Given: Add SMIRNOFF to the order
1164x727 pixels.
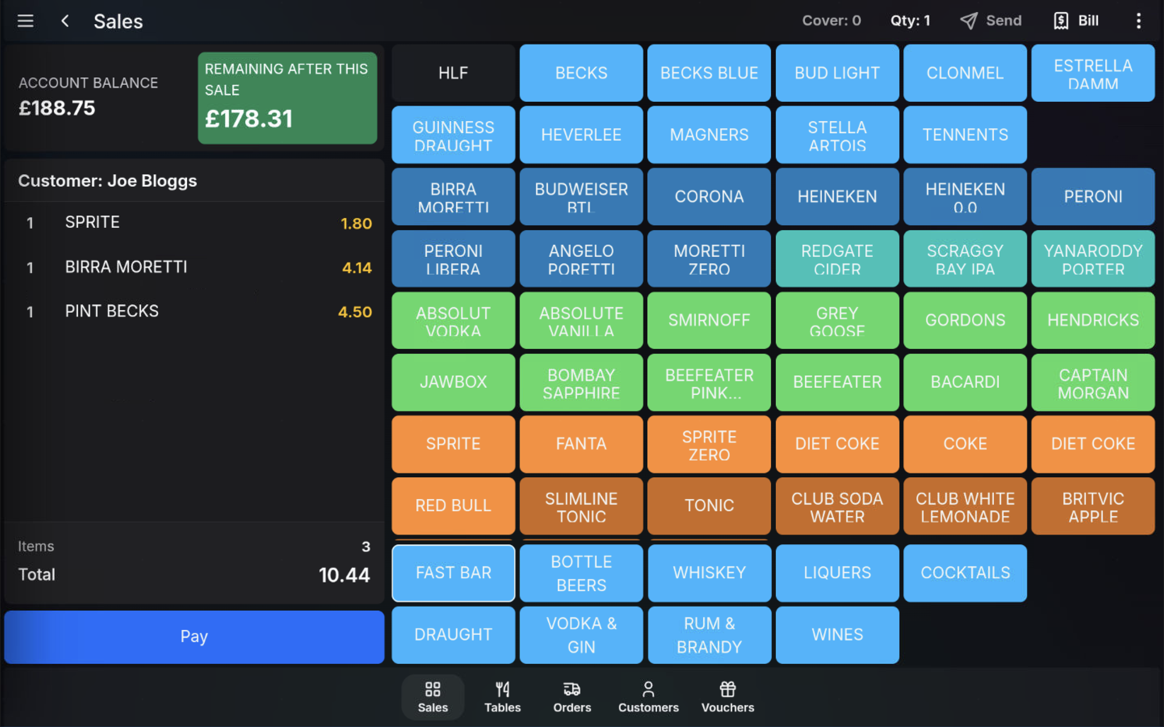Looking at the screenshot, I should click(709, 321).
